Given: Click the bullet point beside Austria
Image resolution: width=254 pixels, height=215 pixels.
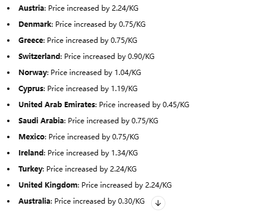Looking at the screenshot, I should tap(8, 8).
